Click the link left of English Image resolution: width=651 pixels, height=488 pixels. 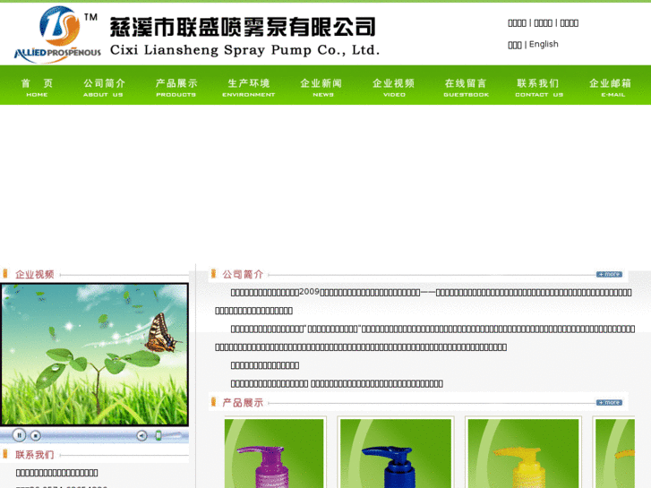pyautogui.click(x=515, y=45)
